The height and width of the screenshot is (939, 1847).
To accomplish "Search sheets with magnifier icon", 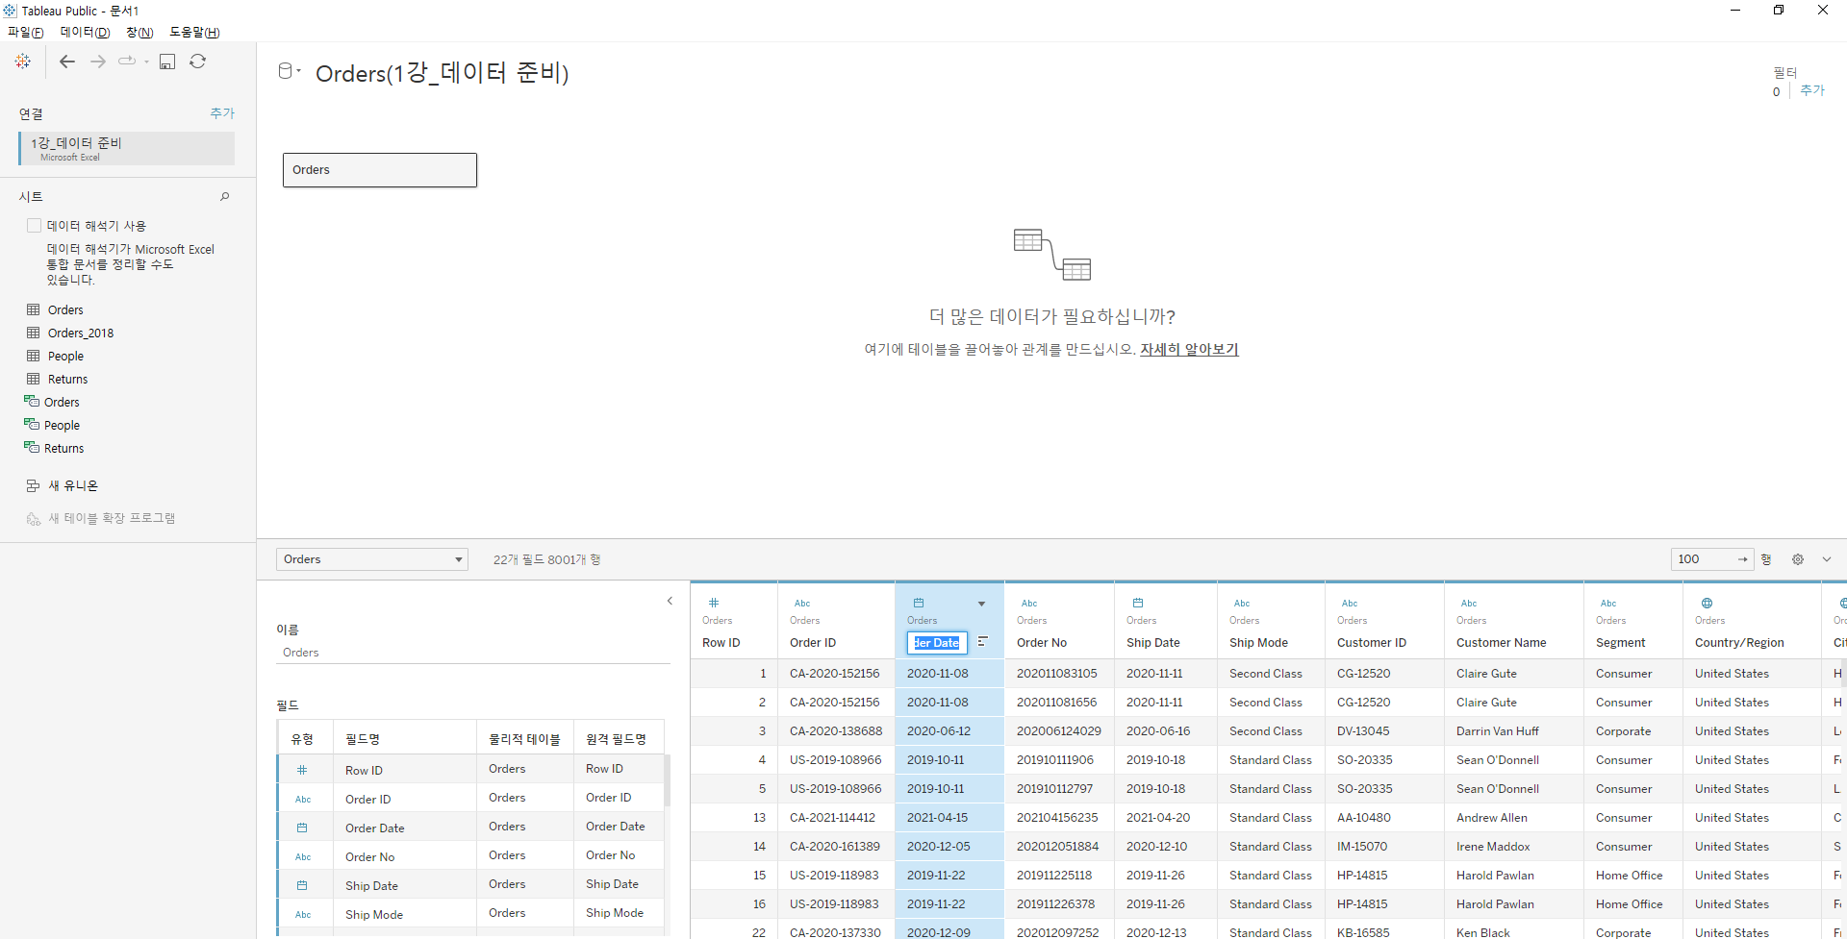I will (x=224, y=196).
